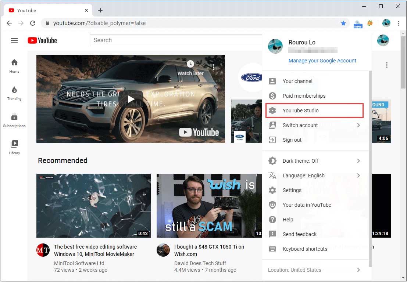Expand the Dark theme submenu
This screenshot has height=282, width=407.
358,161
